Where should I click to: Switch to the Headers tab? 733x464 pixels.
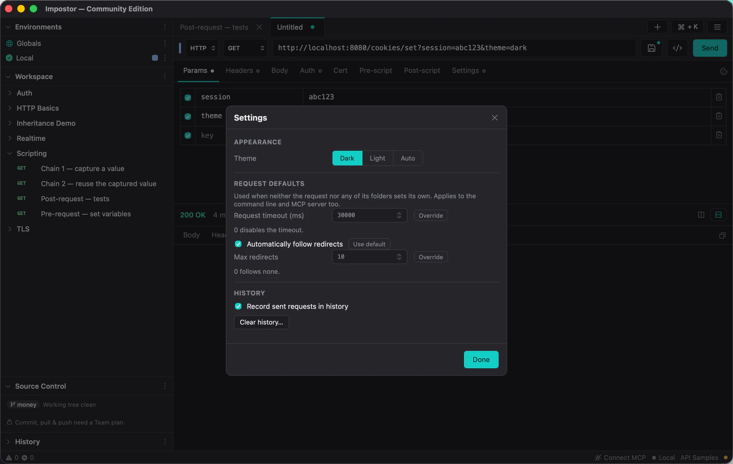pos(242,71)
